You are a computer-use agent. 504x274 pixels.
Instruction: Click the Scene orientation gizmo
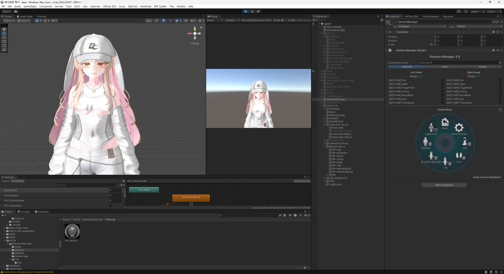(194, 34)
